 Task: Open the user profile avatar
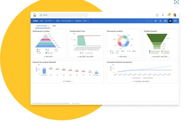(x=175, y=15)
